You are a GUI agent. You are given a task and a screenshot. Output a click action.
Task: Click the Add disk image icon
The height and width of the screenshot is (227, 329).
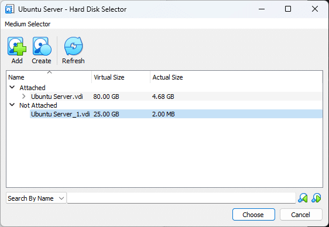(17, 46)
